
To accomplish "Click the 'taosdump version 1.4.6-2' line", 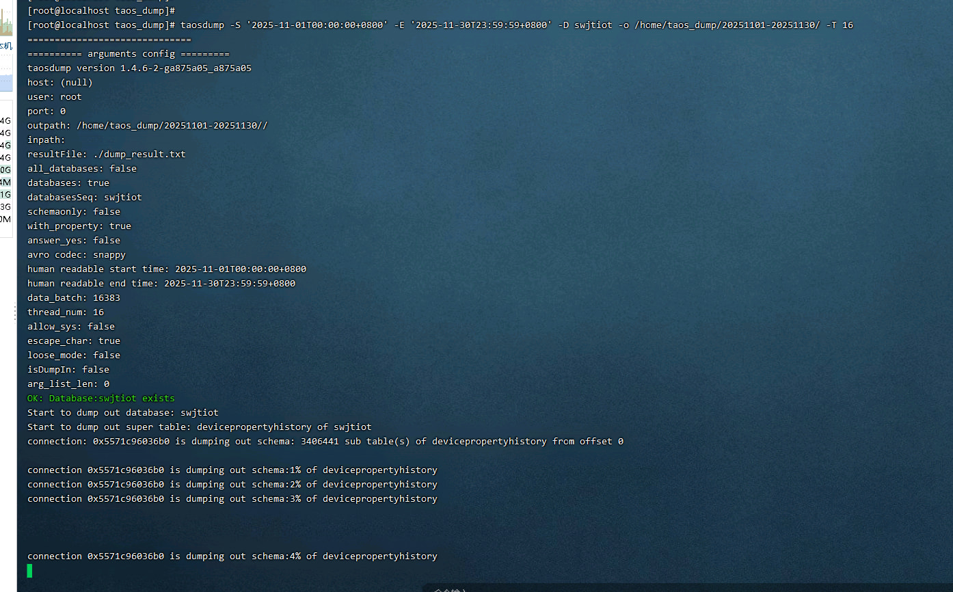I will point(139,68).
